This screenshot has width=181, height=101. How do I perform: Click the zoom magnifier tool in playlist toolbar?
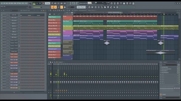(x=67, y=11)
